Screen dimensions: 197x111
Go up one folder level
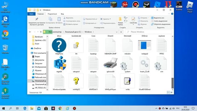click(x=41, y=32)
